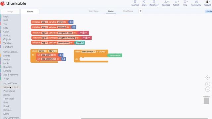The image size is (212, 119).
Task: Zoom in the blocks workspace
Action: click(208, 84)
